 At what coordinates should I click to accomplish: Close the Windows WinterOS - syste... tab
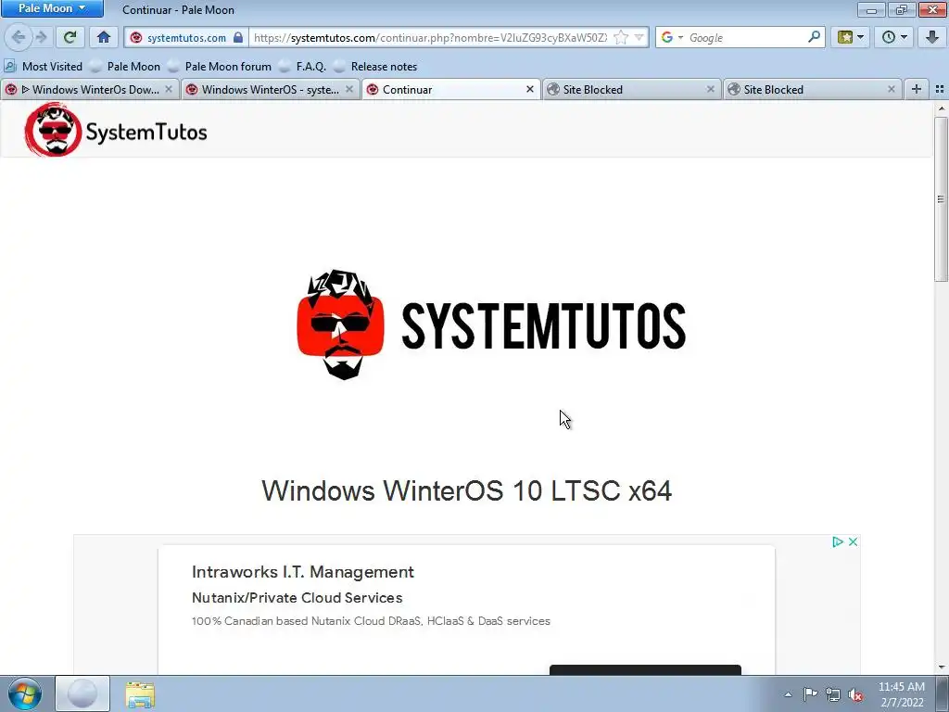pyautogui.click(x=349, y=89)
